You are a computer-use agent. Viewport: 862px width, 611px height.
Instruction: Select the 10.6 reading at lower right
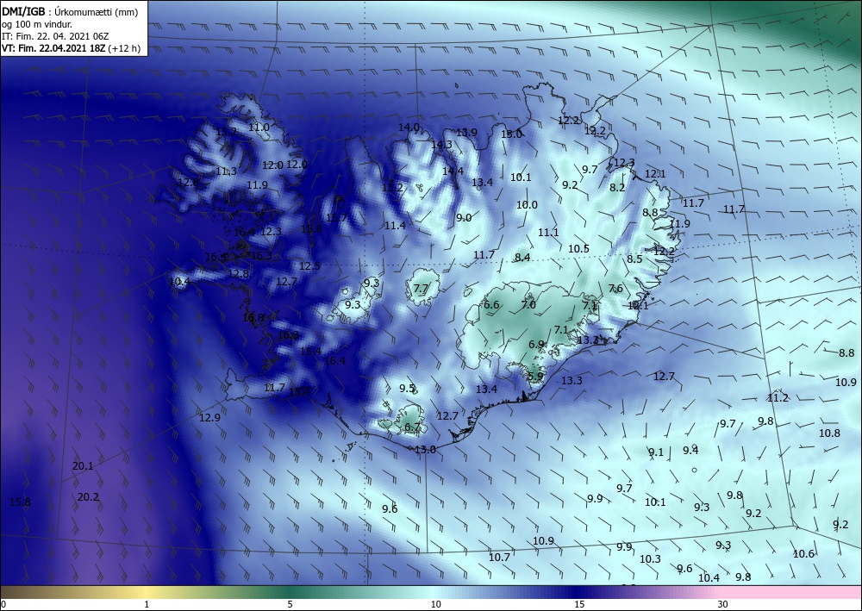pos(803,554)
